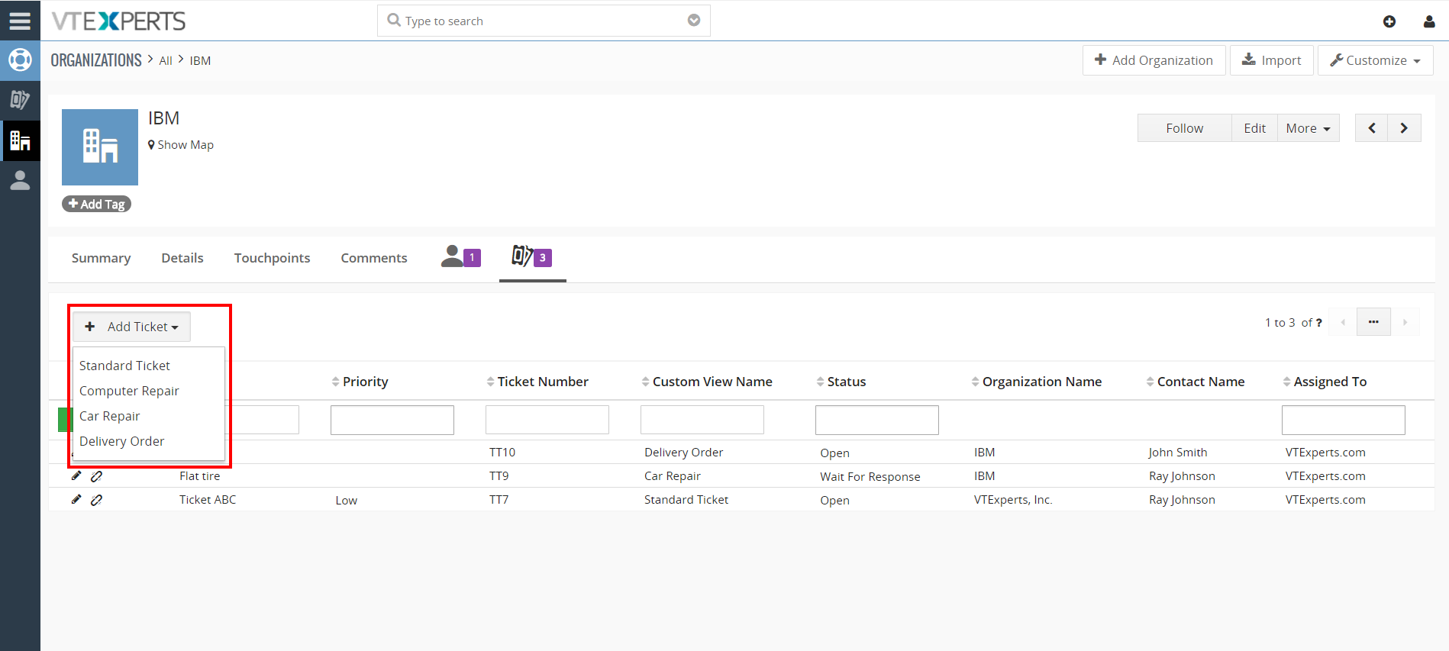Edit the Flat tire ticket pencil icon

click(x=76, y=476)
